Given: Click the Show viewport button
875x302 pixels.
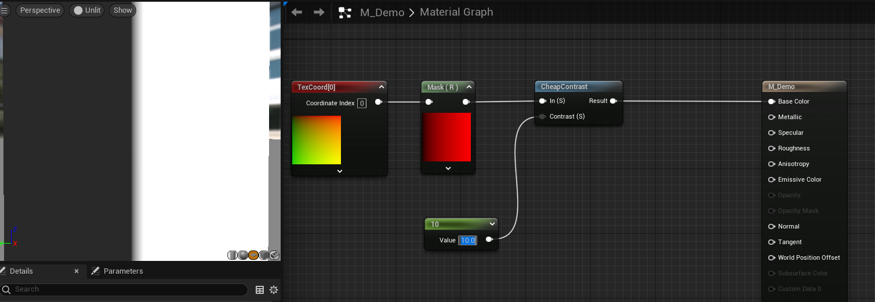Looking at the screenshot, I should pyautogui.click(x=122, y=10).
